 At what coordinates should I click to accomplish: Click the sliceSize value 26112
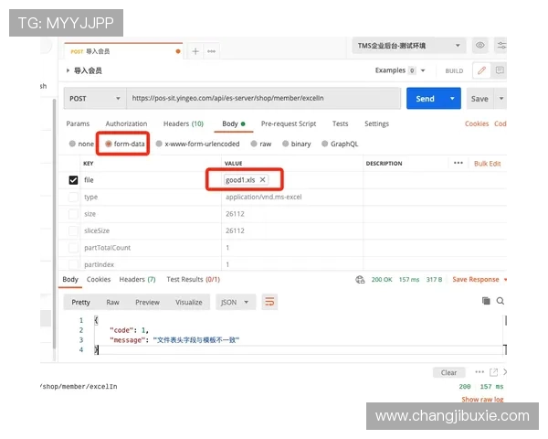235,230
